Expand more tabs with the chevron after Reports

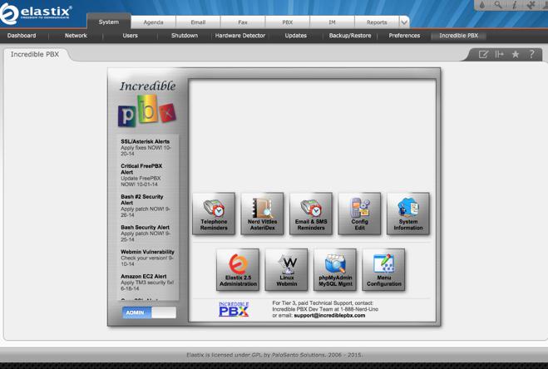click(x=404, y=22)
